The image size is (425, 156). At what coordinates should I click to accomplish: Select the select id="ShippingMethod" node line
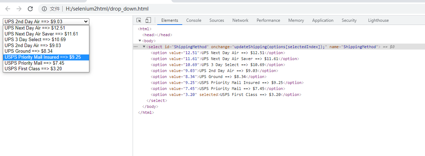279,47
